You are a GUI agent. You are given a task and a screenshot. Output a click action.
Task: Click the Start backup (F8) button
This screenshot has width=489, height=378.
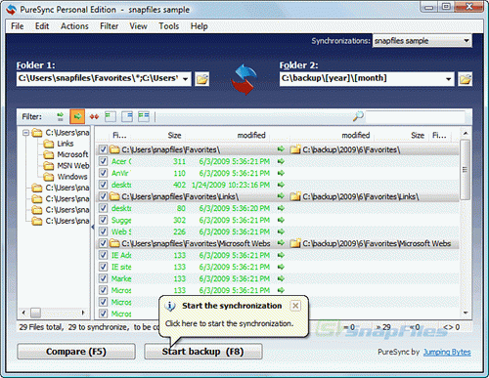[203, 352]
